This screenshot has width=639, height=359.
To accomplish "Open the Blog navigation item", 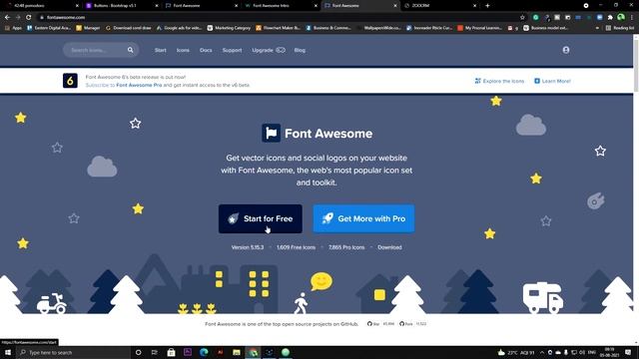I will (300, 50).
